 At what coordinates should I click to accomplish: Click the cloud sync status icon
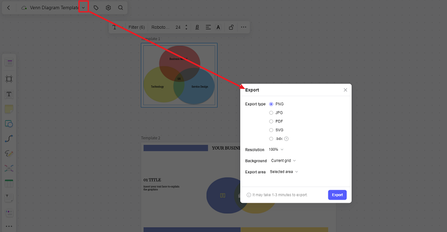coord(24,8)
